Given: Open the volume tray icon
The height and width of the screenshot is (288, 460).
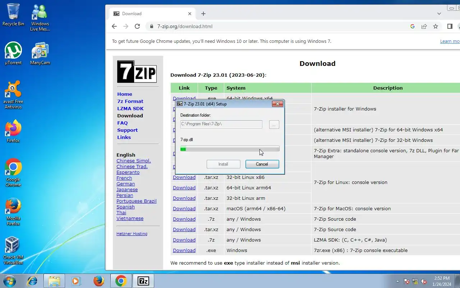Looking at the screenshot, I should (x=424, y=281).
